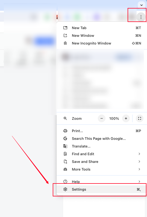Choose Translate… menu item
Viewport: 147px width, 217px height.
click(x=102, y=146)
